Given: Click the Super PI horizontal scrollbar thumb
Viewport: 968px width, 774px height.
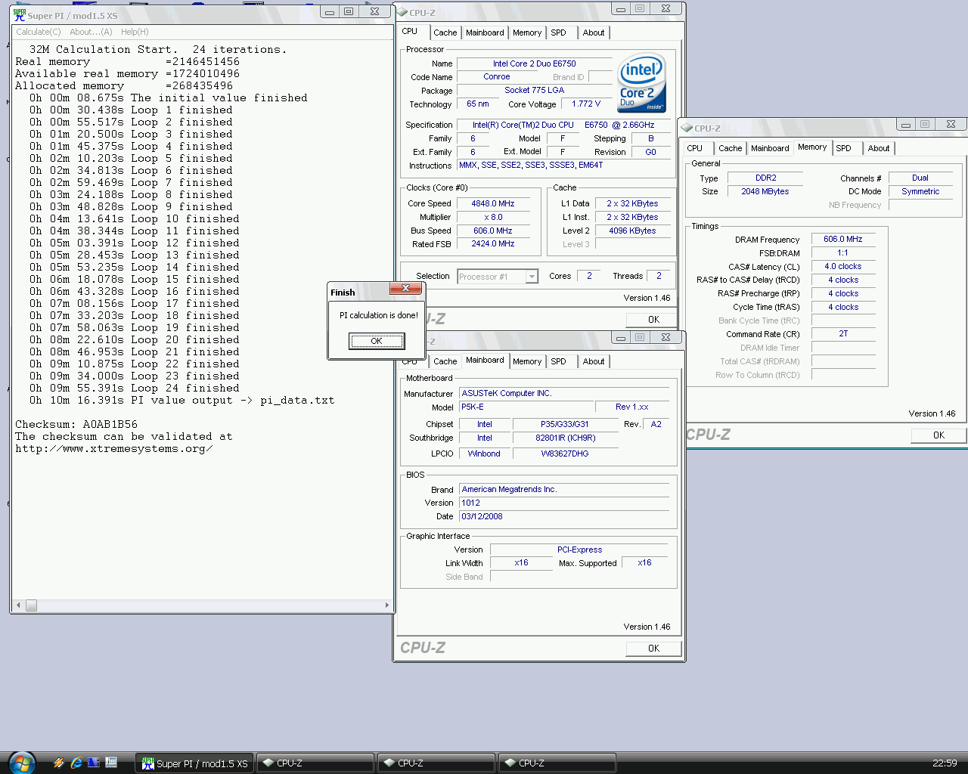Looking at the screenshot, I should [x=31, y=605].
